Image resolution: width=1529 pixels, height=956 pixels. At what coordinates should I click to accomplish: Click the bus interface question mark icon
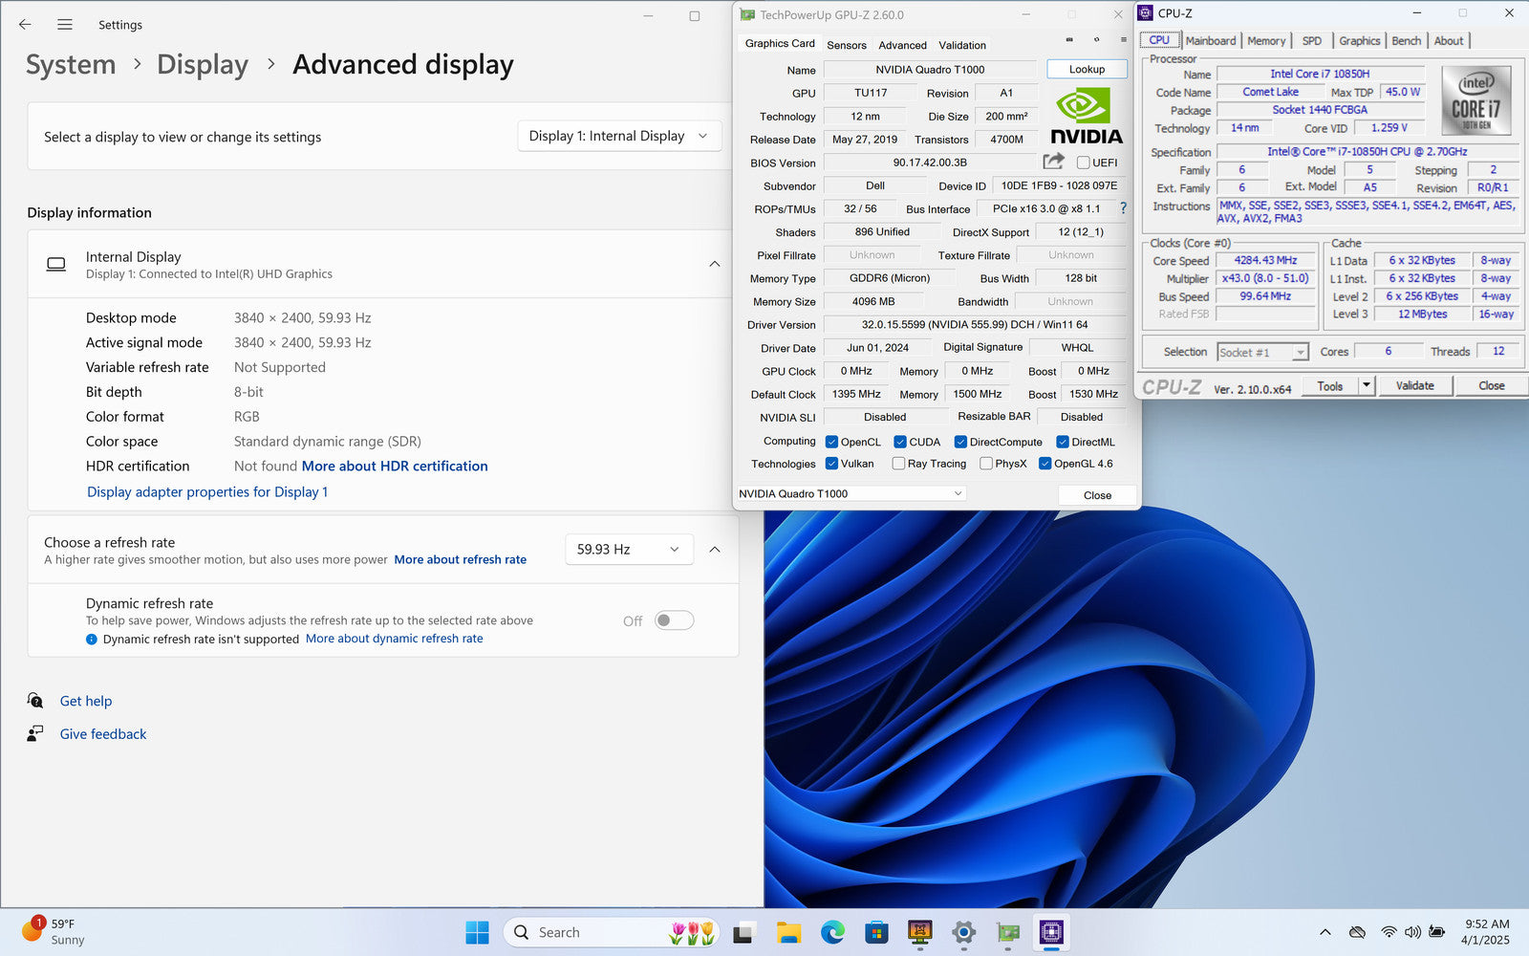[x=1123, y=208]
